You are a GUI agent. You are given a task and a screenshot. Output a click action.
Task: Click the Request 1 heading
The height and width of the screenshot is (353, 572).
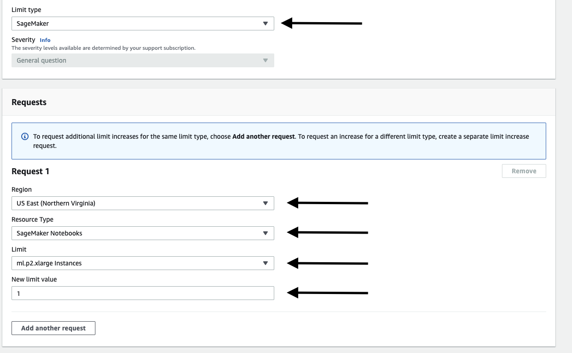click(30, 171)
